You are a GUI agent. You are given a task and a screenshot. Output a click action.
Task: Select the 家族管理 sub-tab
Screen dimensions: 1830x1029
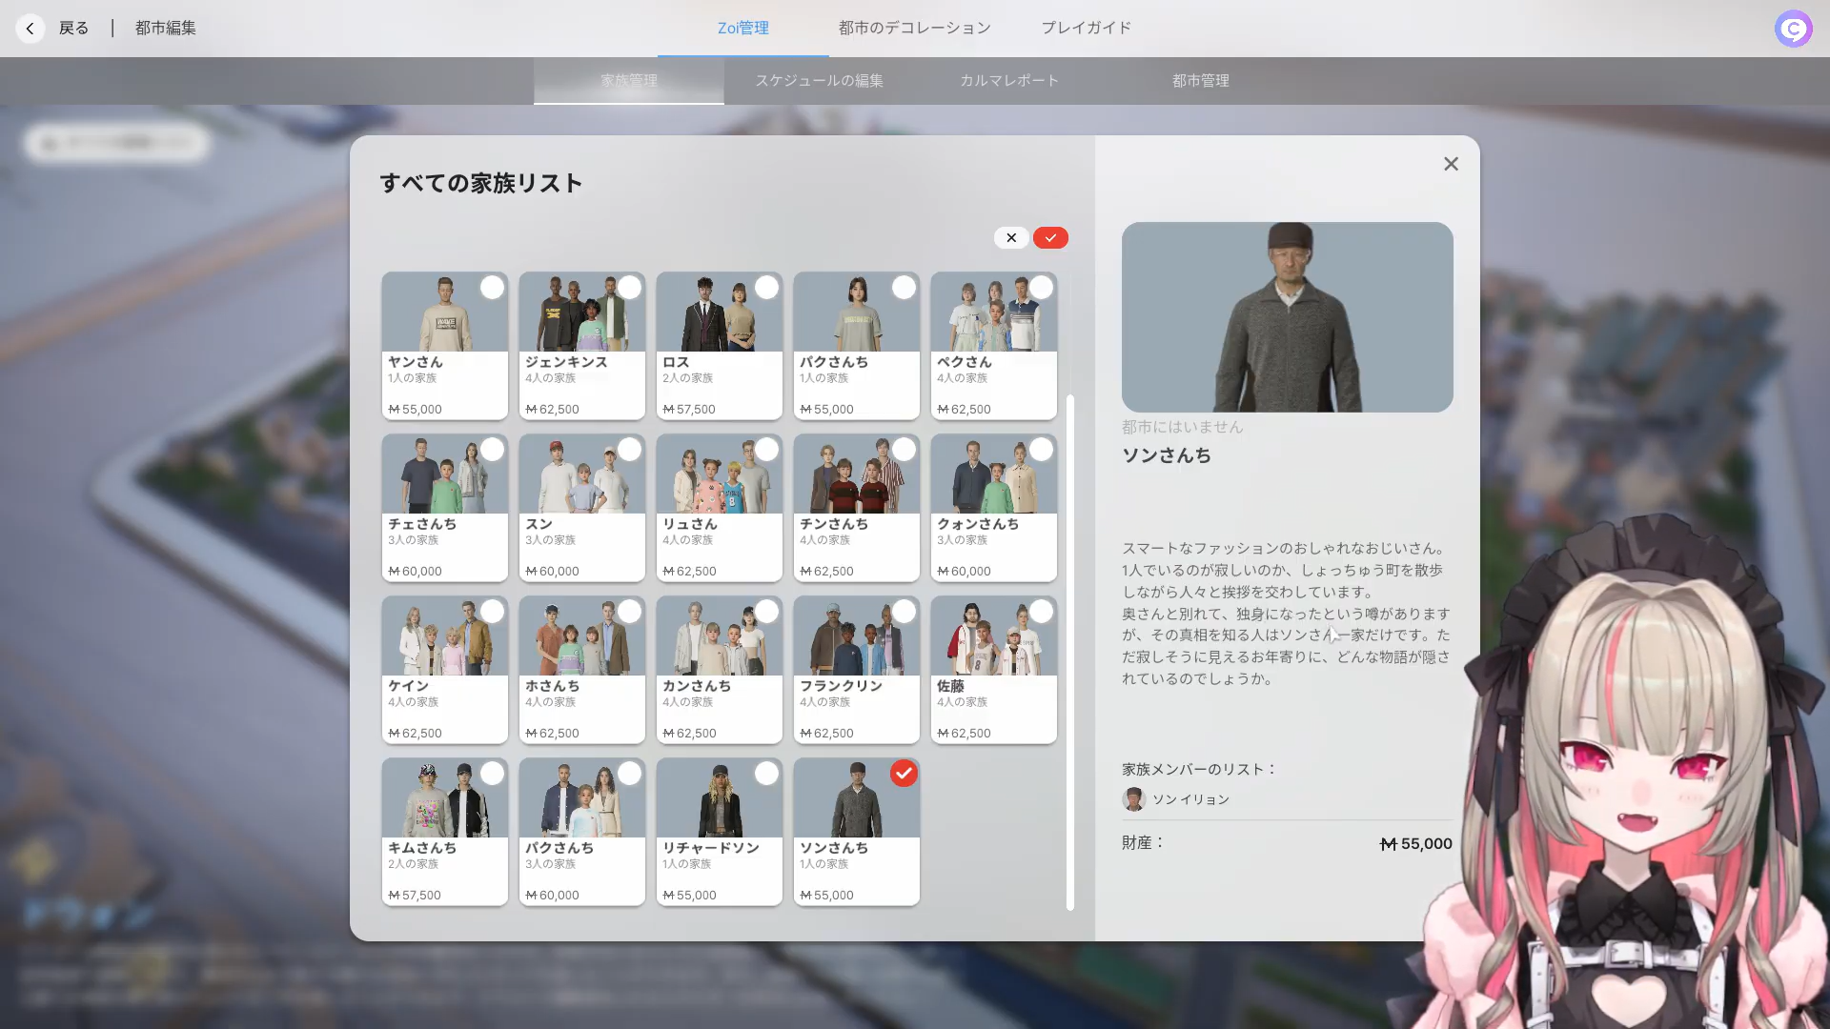[629, 81]
